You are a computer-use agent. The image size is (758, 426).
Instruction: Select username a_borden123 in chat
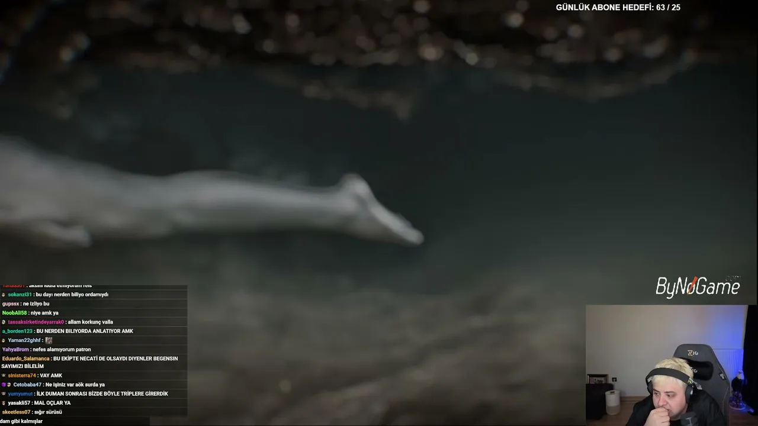coord(17,331)
